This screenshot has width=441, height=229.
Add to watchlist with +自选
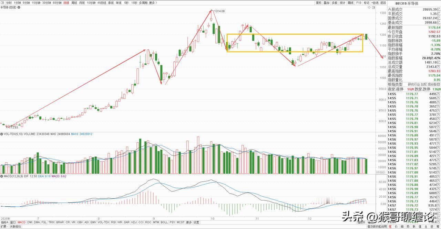375,2
